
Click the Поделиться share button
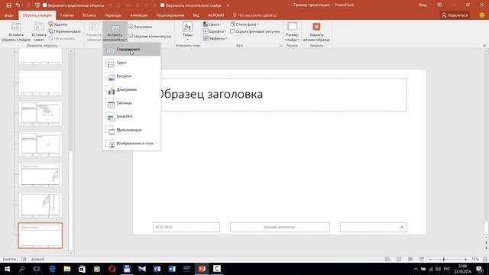(455, 15)
